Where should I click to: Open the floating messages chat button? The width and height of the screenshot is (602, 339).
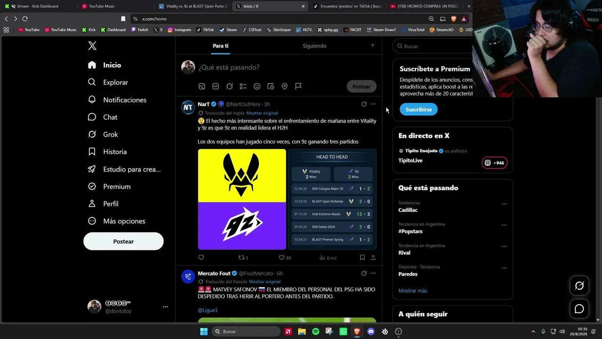pos(579,309)
